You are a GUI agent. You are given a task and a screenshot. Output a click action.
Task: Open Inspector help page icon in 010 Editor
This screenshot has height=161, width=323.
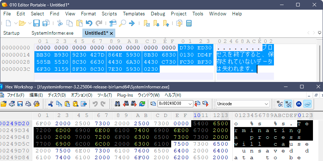pos(179,23)
